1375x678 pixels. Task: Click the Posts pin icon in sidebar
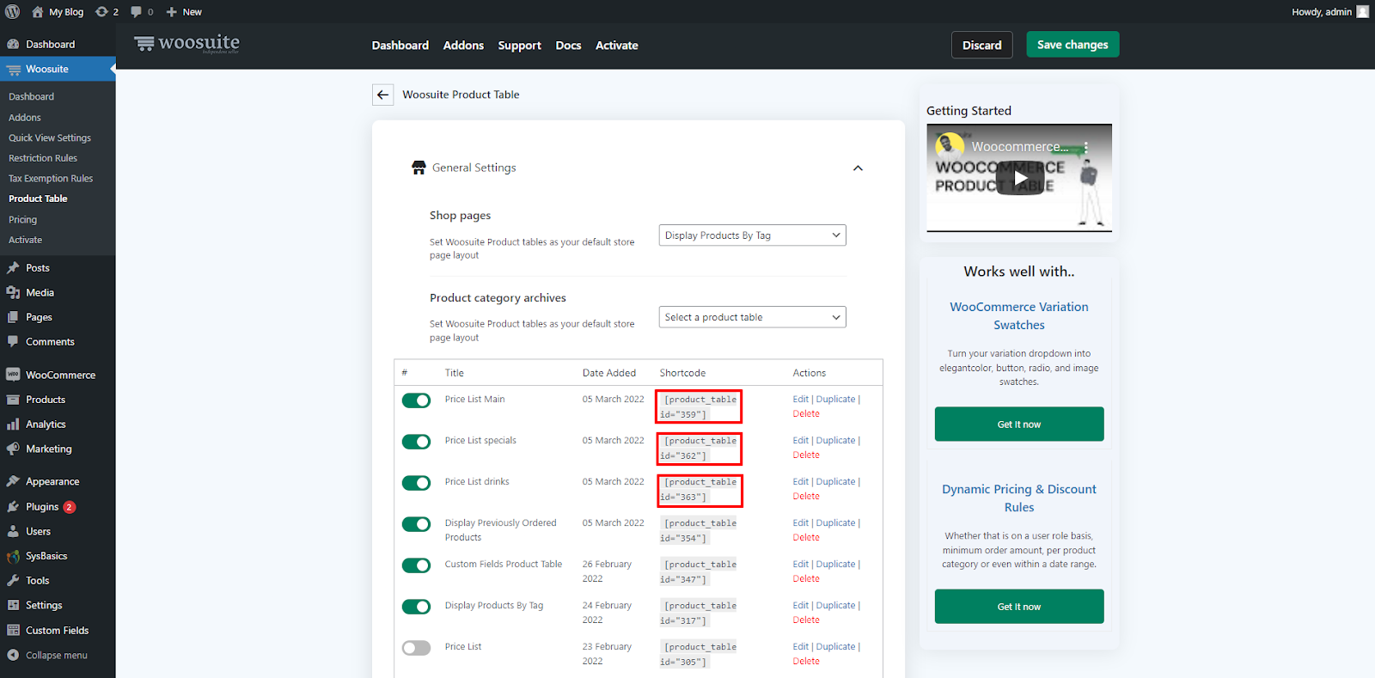[13, 268]
